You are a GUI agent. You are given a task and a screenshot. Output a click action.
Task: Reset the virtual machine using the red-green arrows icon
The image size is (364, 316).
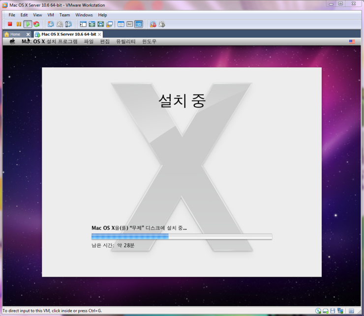pos(36,24)
